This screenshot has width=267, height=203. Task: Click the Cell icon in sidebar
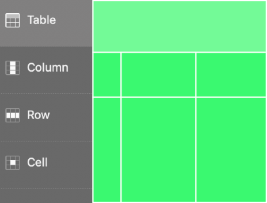click(x=12, y=162)
